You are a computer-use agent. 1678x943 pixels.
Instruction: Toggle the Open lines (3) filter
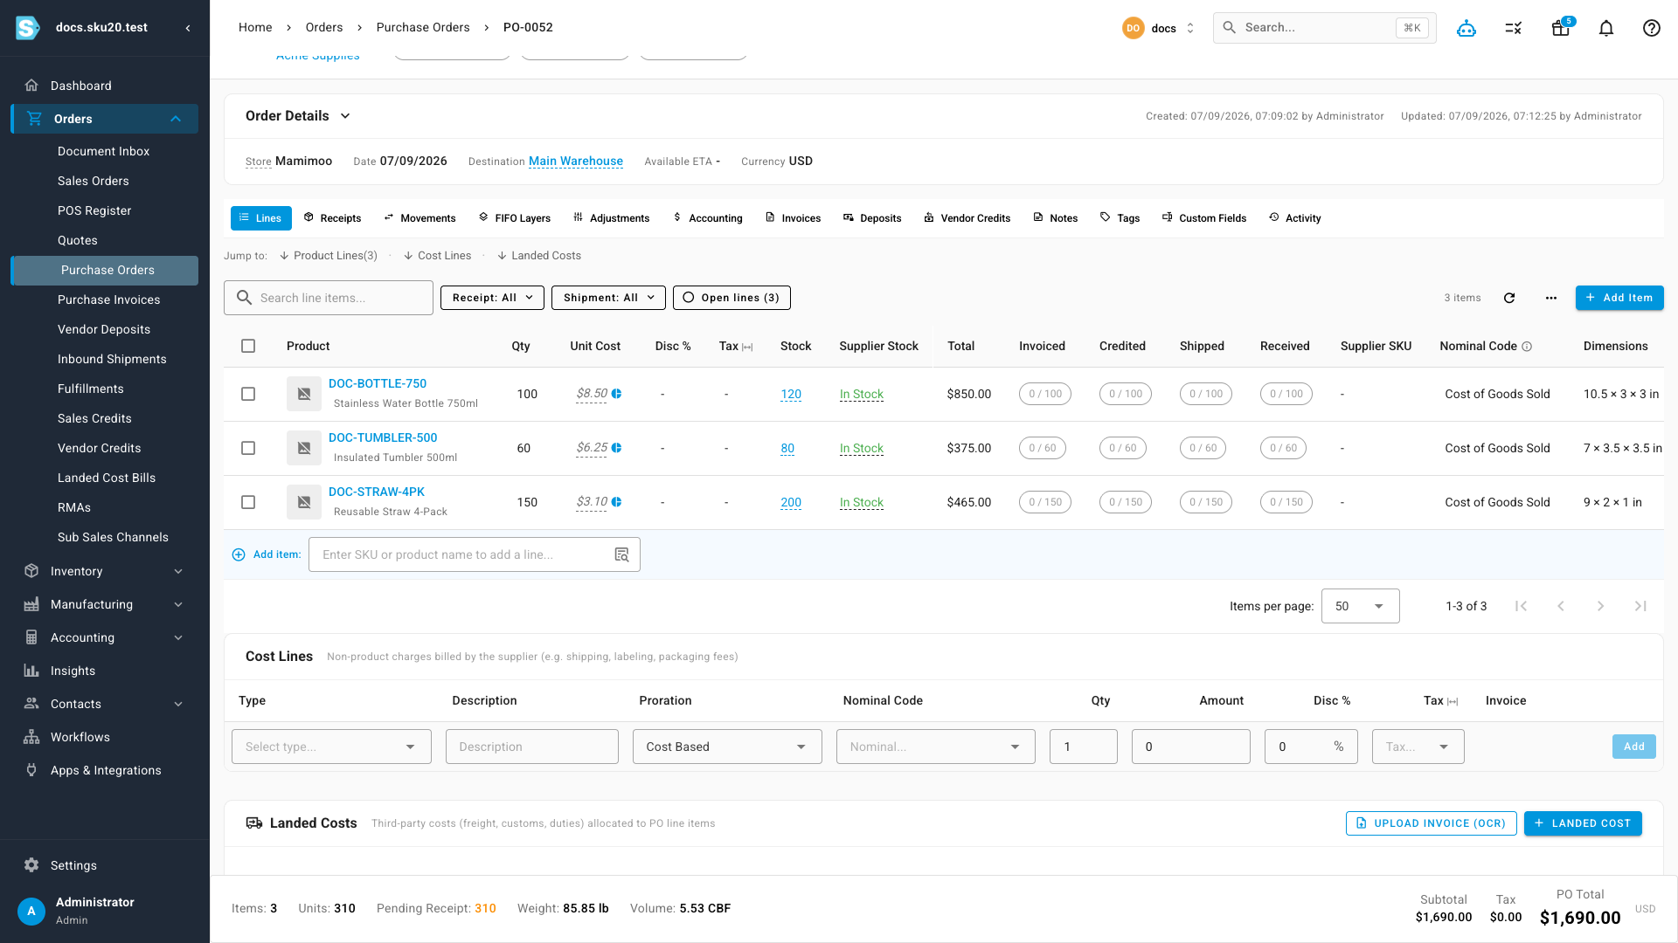point(732,298)
